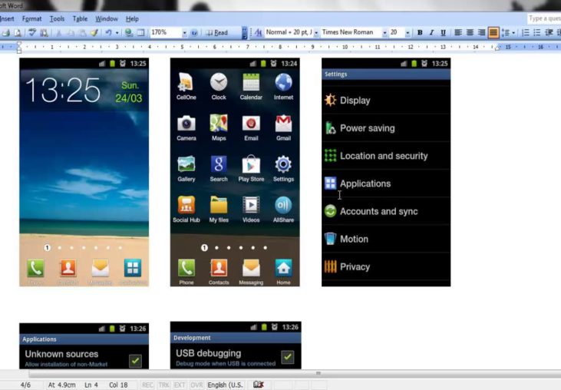Expand the Times New Roman font dropdown
The image size is (561, 390).
click(383, 33)
